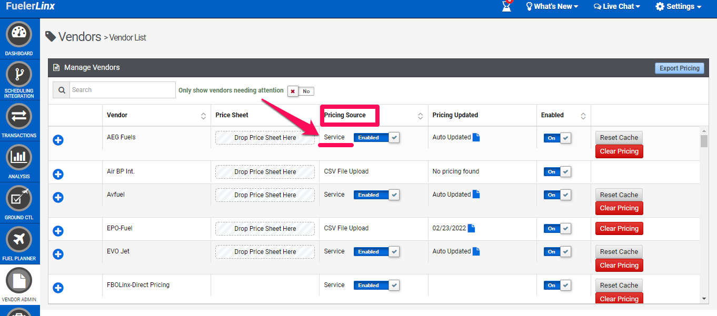Image resolution: width=717 pixels, height=316 pixels.
Task: Switch off AEG Fuels vendor On toggle
Action: tap(557, 138)
